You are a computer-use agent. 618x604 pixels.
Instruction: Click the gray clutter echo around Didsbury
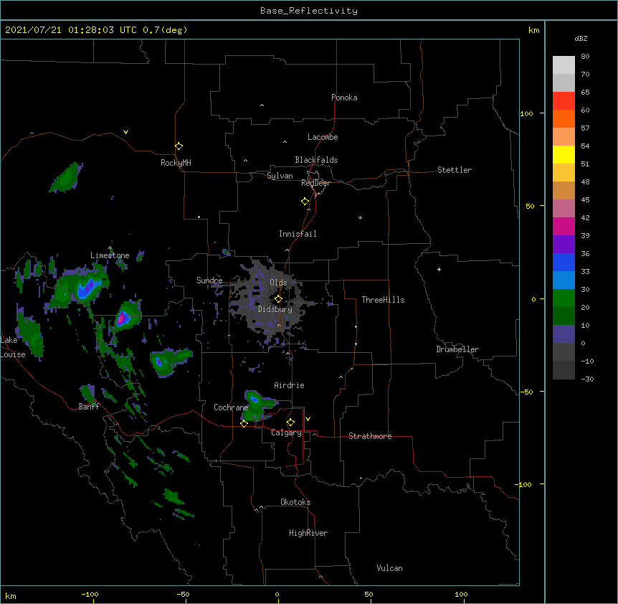click(272, 301)
